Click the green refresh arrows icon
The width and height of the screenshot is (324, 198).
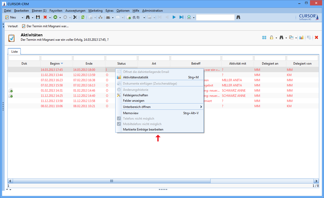point(83,17)
